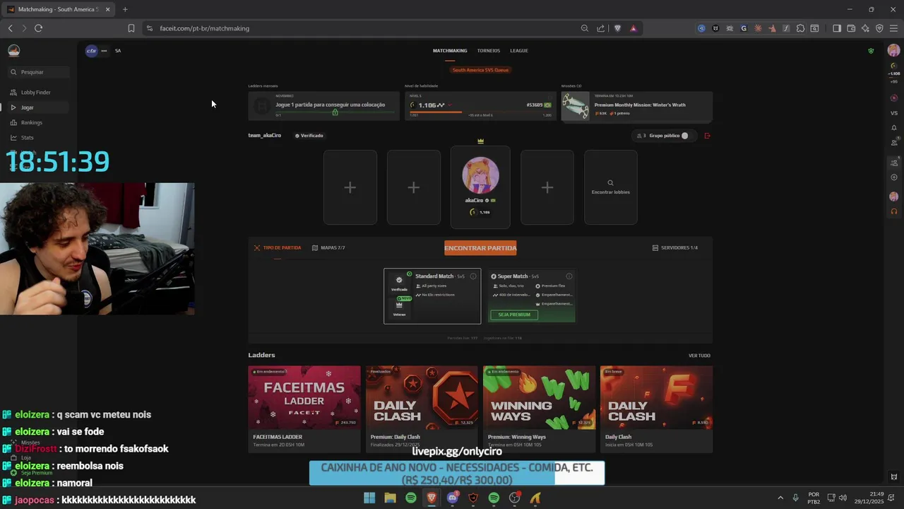The width and height of the screenshot is (904, 509).
Task: Click the VS icon in the right sidebar
Action: pos(894,113)
